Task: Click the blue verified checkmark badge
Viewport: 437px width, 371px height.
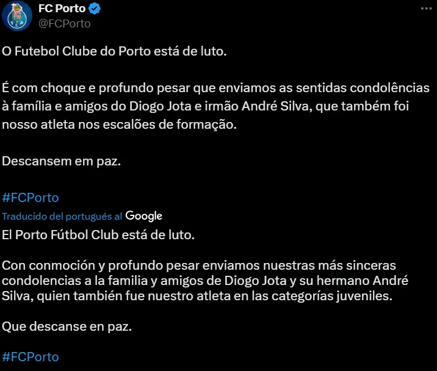Action: (x=95, y=9)
